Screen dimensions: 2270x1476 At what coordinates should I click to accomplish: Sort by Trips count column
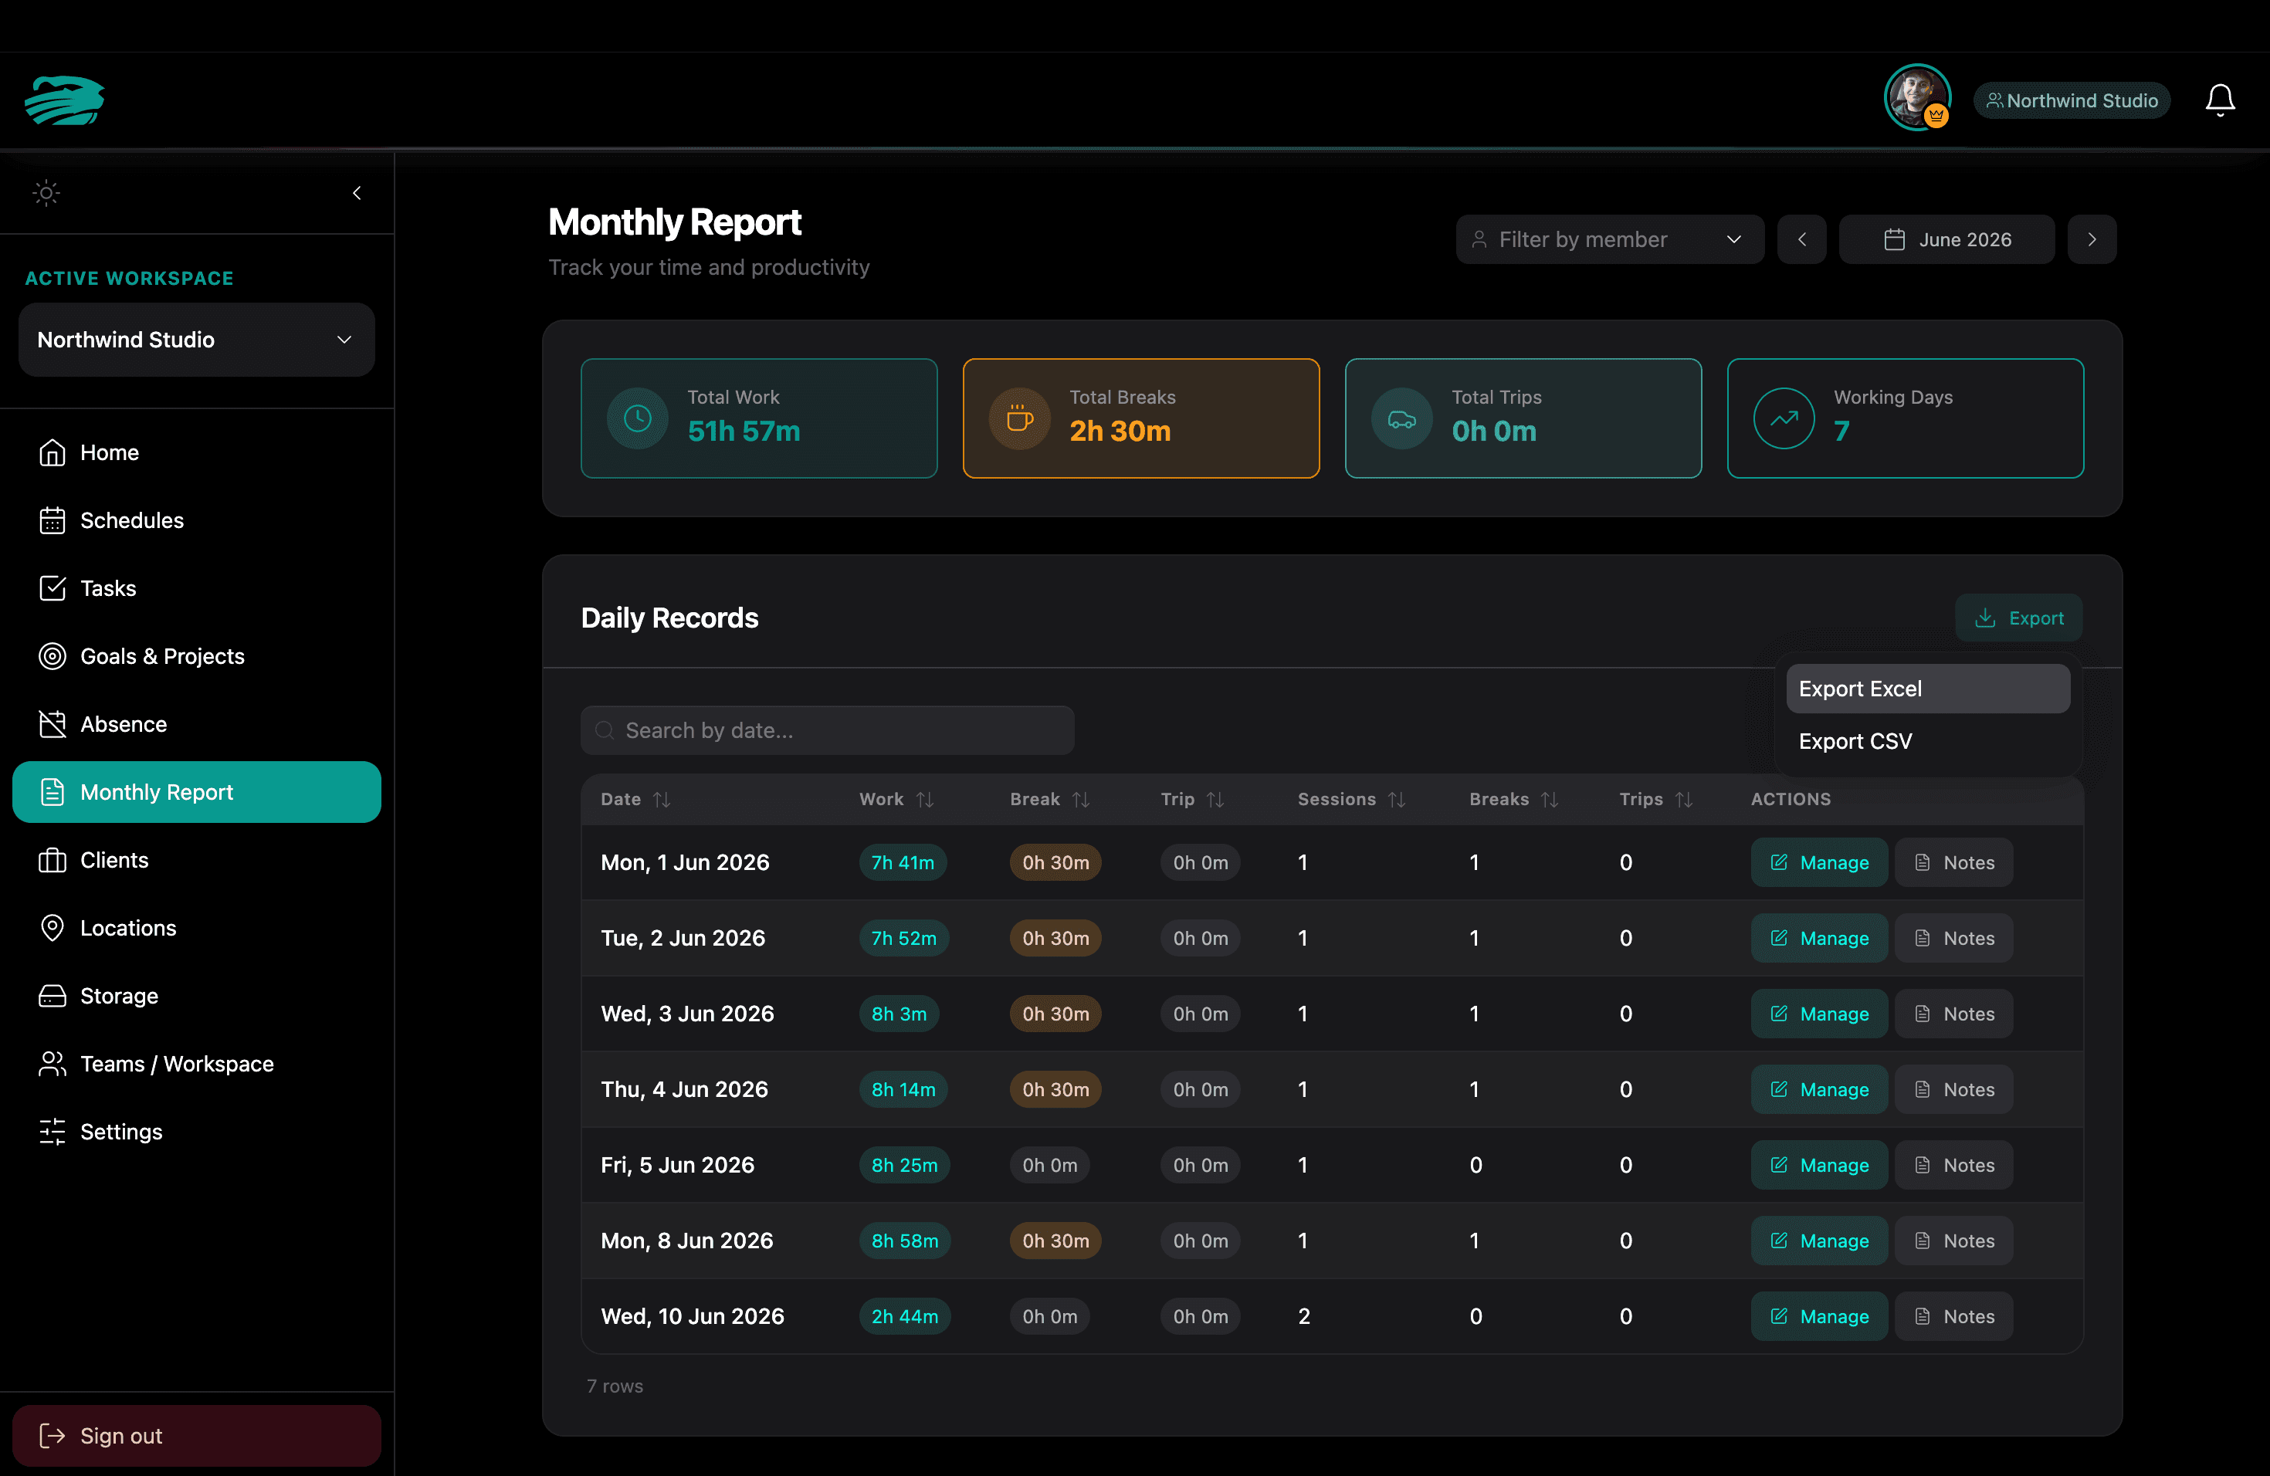tap(1655, 799)
